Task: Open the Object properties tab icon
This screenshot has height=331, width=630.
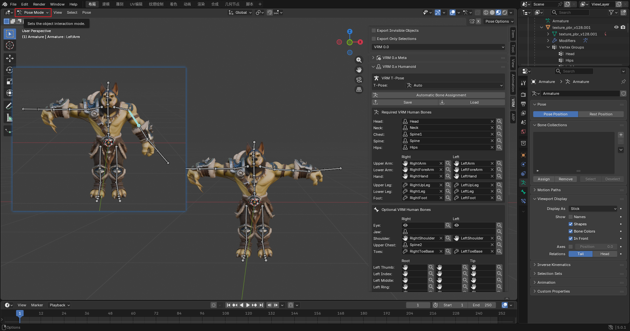Action: (523, 155)
